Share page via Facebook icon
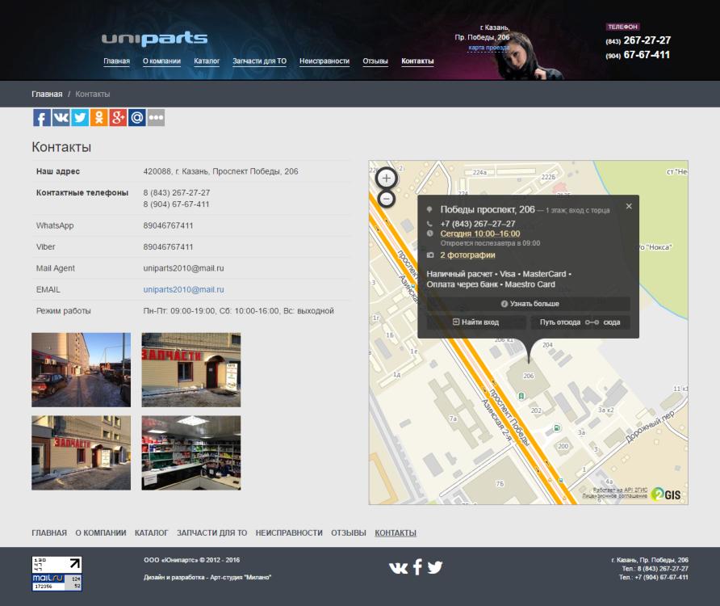This screenshot has width=720, height=606. click(x=42, y=118)
